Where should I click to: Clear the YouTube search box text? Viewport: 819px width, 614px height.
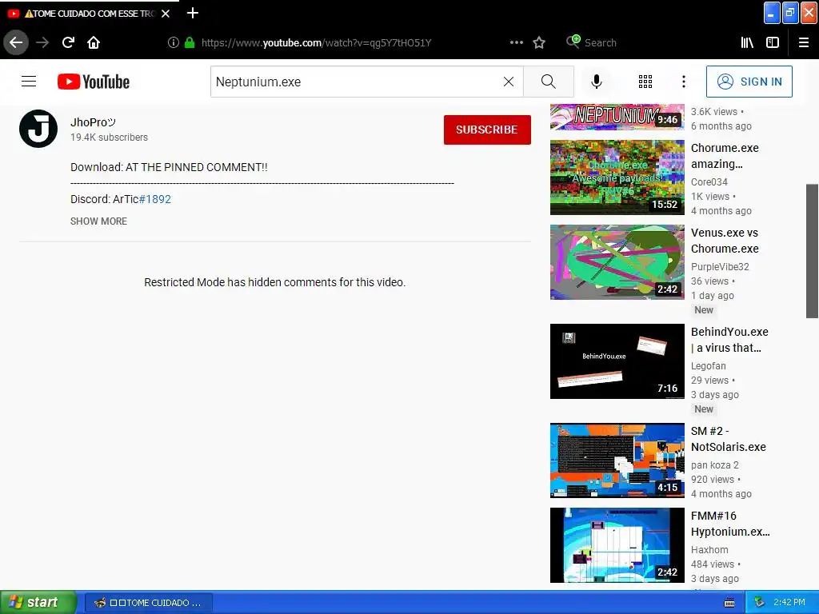[x=508, y=82]
